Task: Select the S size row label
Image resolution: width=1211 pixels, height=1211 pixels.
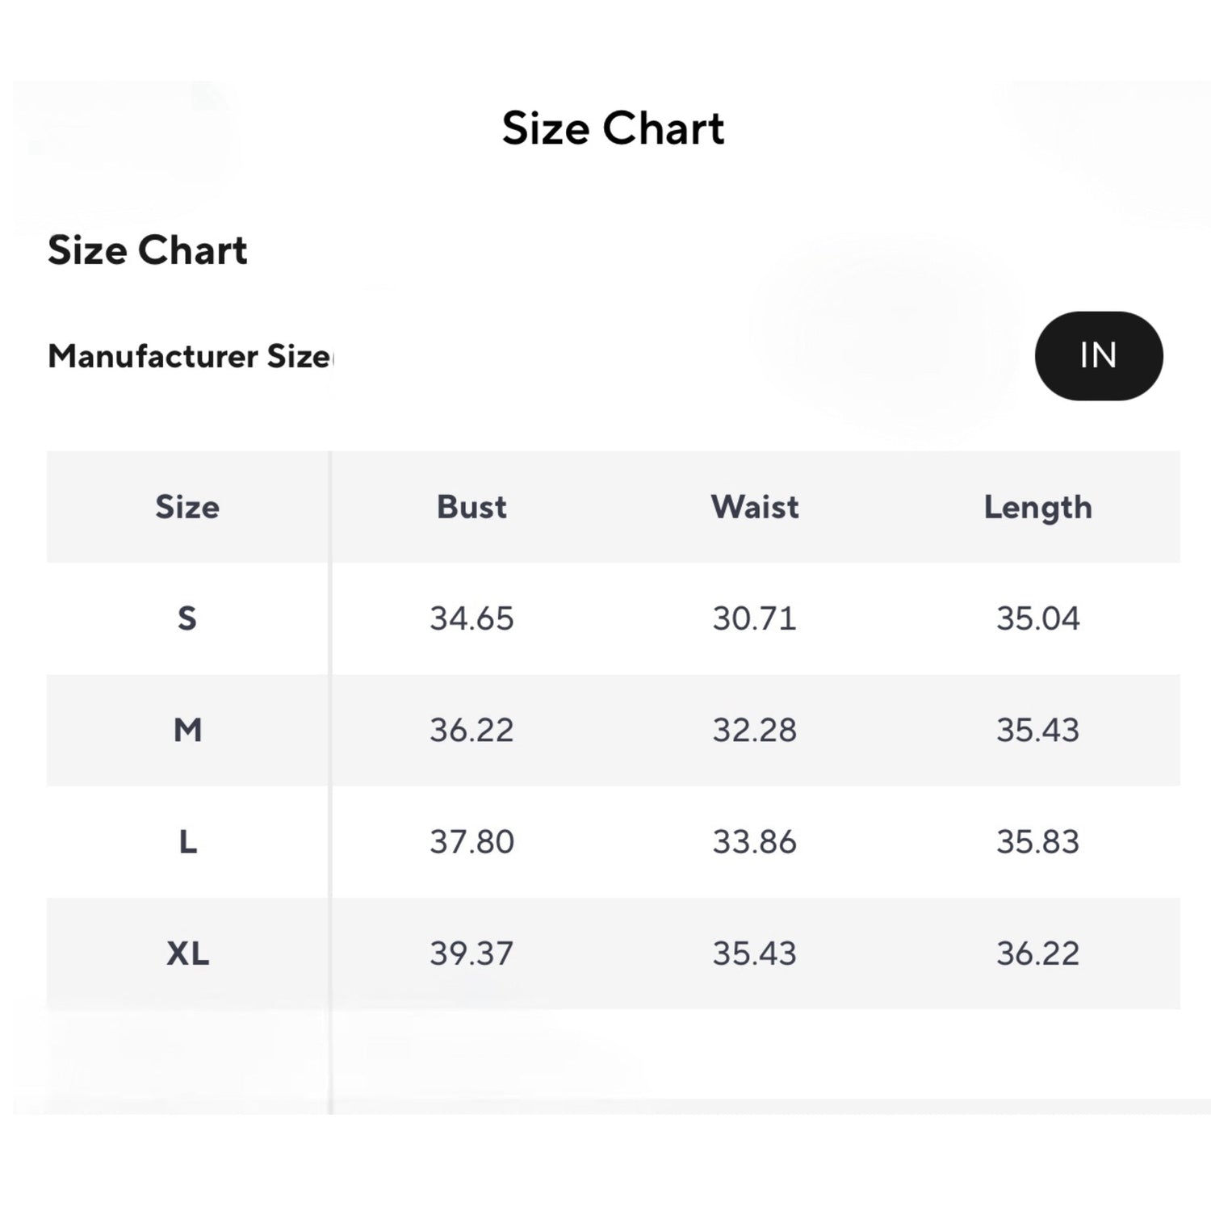Action: coord(187,618)
